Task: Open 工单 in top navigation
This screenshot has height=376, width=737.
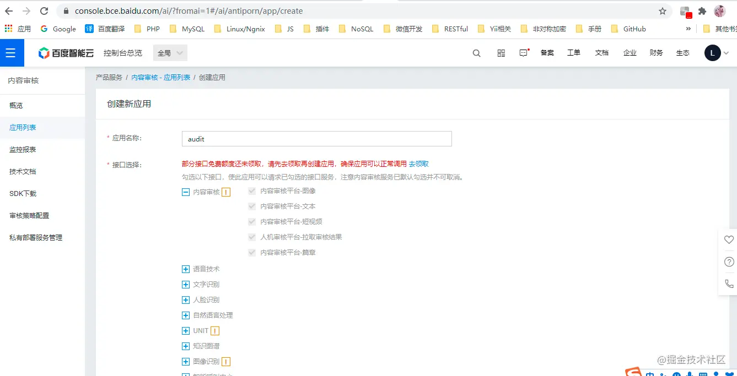Action: [574, 53]
